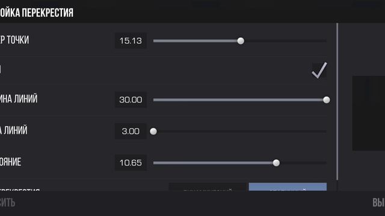Select the highlighted blue crosshair type option

(288, 187)
